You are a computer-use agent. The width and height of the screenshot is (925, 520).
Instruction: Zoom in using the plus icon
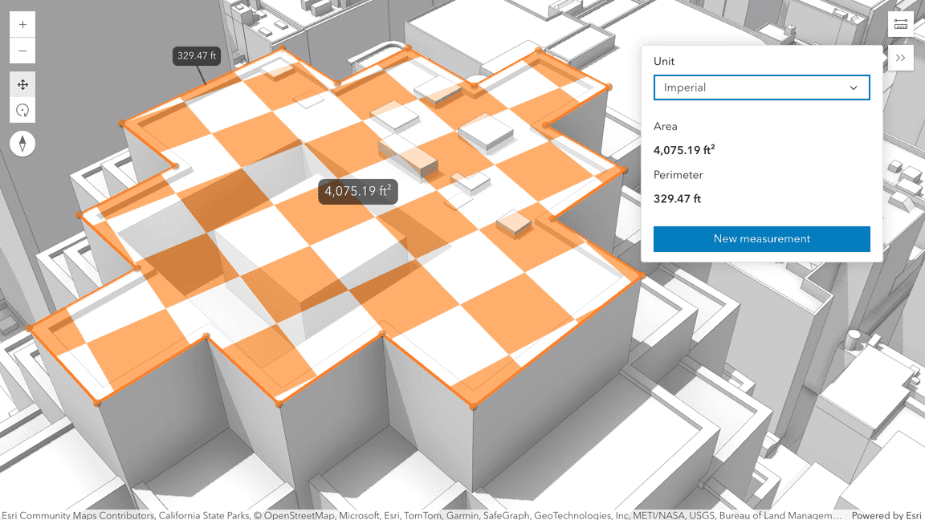pyautogui.click(x=22, y=24)
